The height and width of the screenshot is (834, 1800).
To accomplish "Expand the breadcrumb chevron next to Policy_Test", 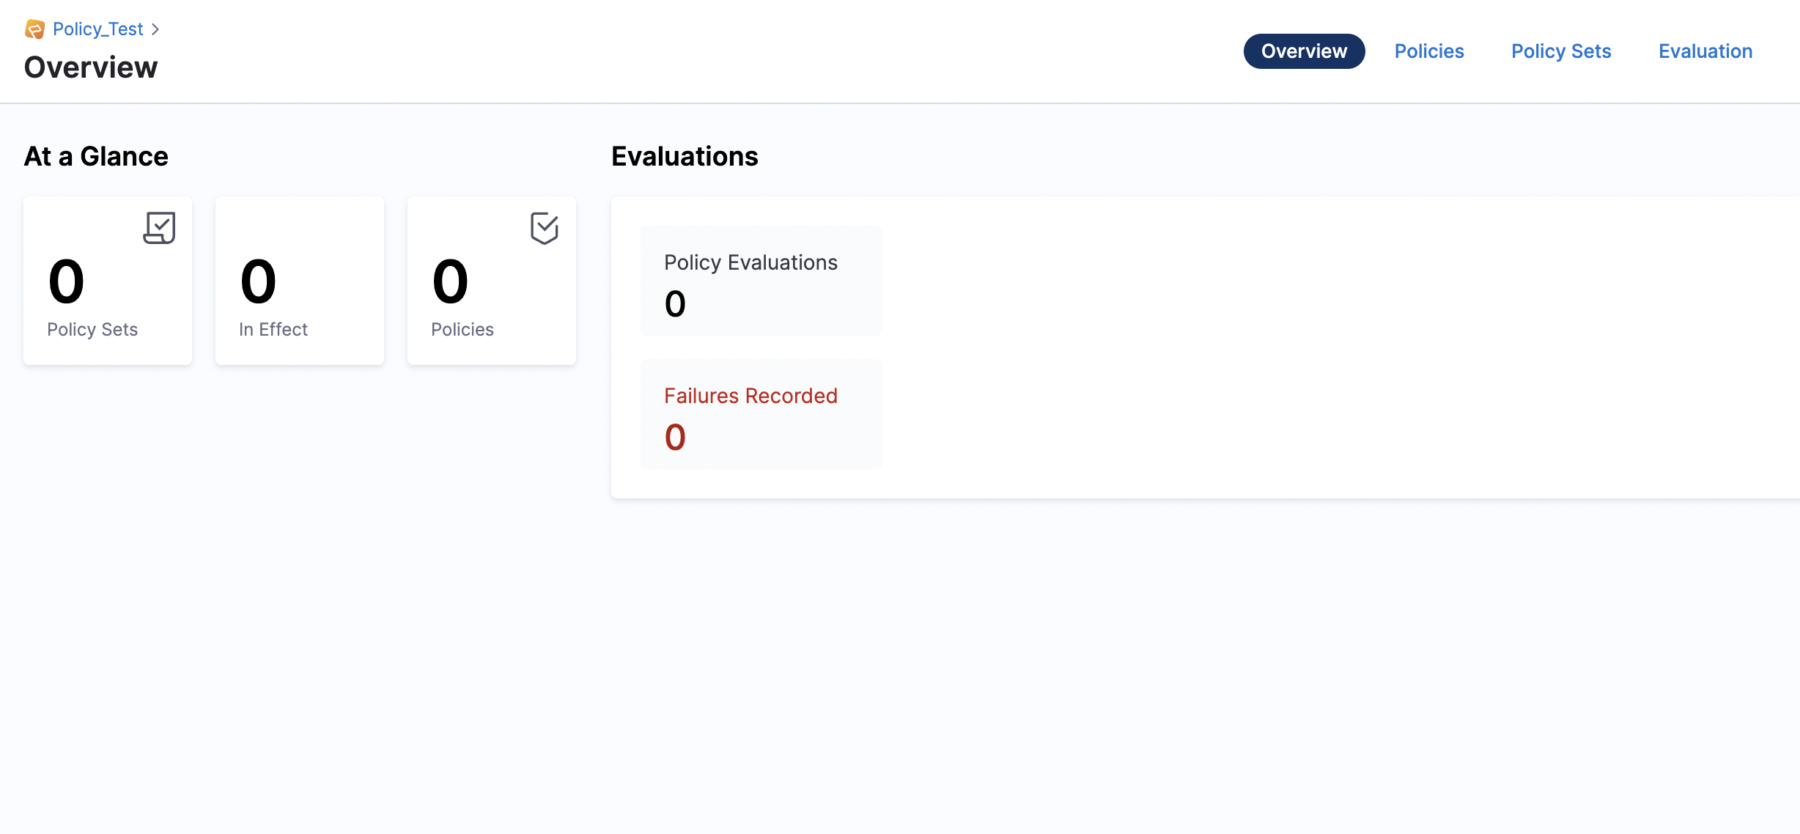I will pyautogui.click(x=155, y=29).
